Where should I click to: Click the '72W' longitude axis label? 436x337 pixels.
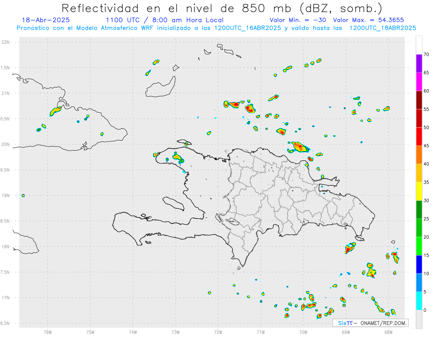218,332
